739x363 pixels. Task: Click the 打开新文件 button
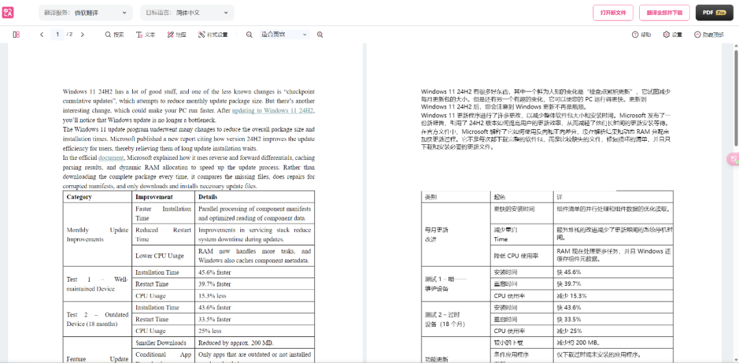click(x=613, y=13)
